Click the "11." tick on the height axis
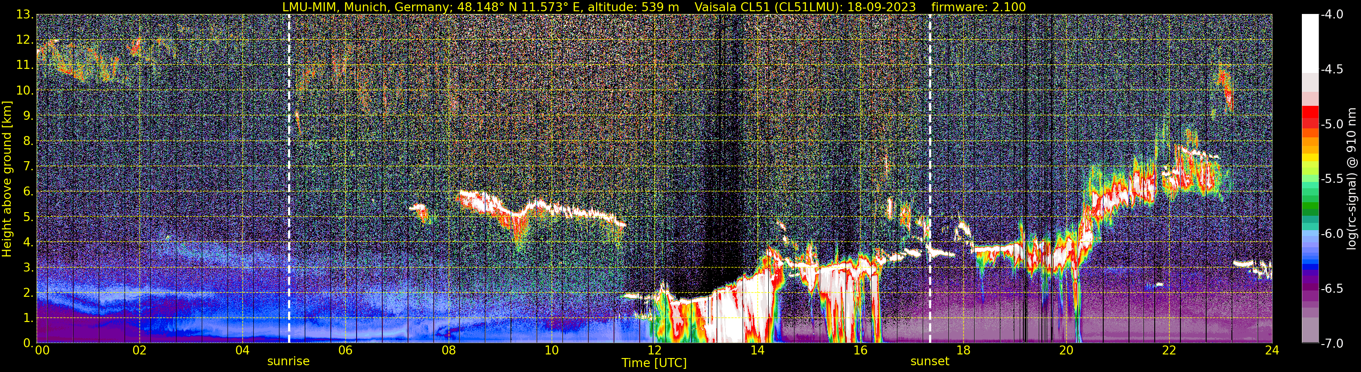Viewport: 1361px width, 372px height. pyautogui.click(x=25, y=65)
